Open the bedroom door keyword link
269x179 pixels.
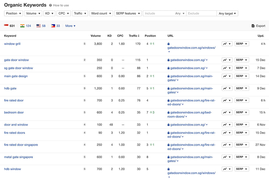14,113
